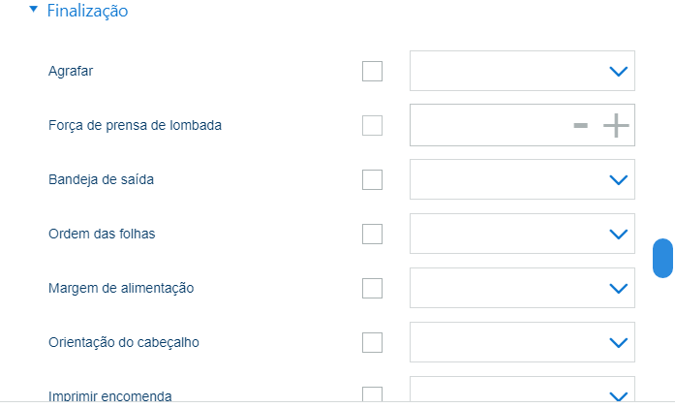Expand Margem de alimentação dropdown chevron
Image resolution: width=675 pixels, height=408 pixels.
click(617, 289)
